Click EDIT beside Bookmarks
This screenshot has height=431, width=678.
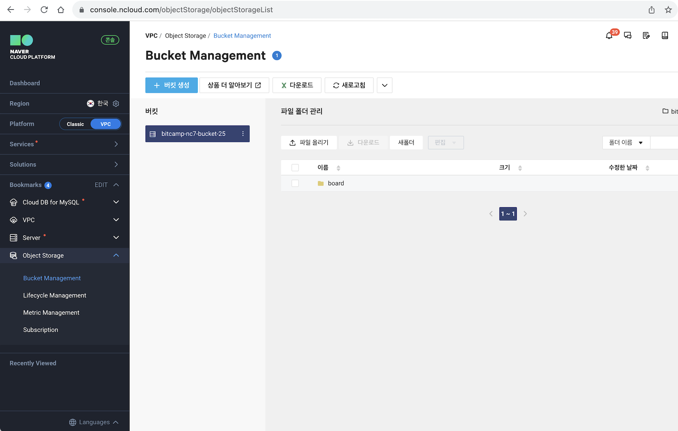[101, 185]
